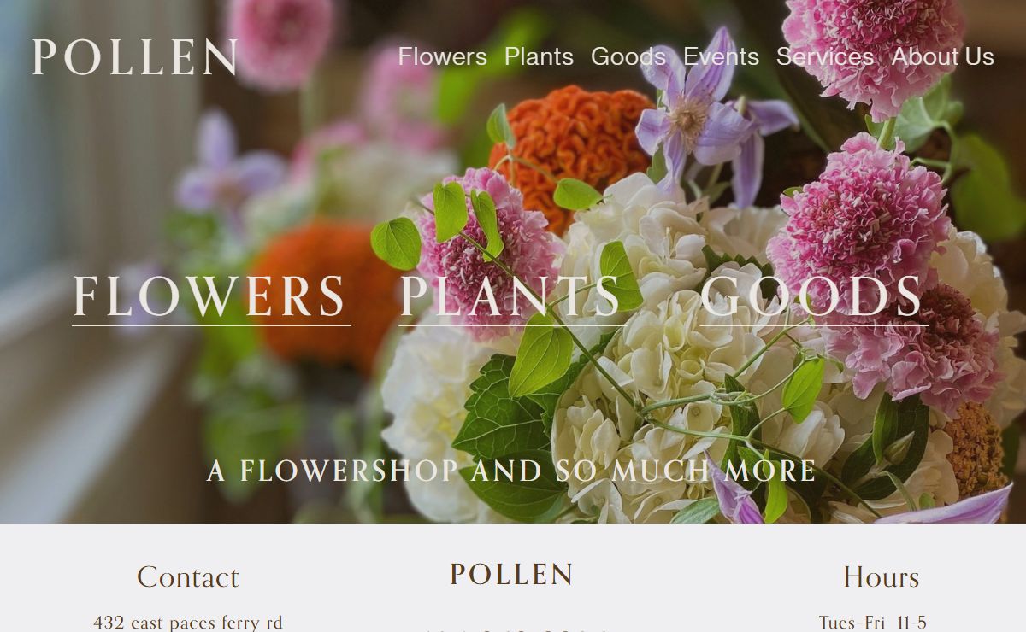Click the Contact heading in the footer

coord(188,576)
